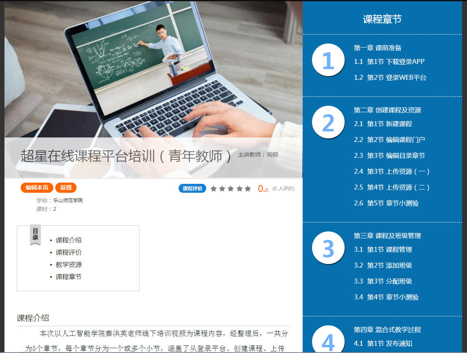Click the 目录 bookmark ribbon icon
The image size is (467, 353).
pyautogui.click(x=35, y=235)
